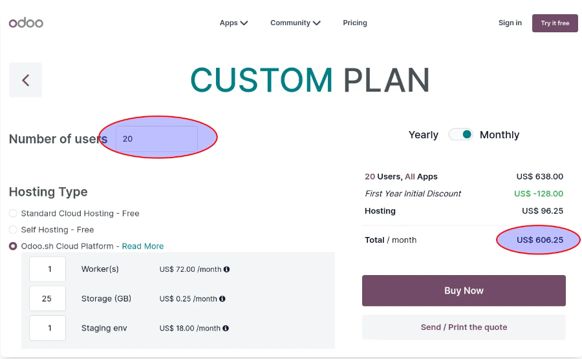The width and height of the screenshot is (582, 359).
Task: Click the info icon beside Storage price
Action: [x=222, y=298]
